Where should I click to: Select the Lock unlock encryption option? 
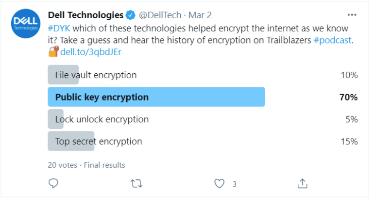click(x=203, y=119)
